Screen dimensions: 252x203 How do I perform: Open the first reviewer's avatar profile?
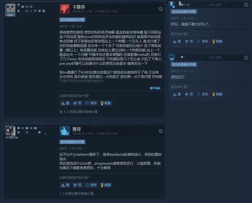pyautogui.click(x=10, y=9)
